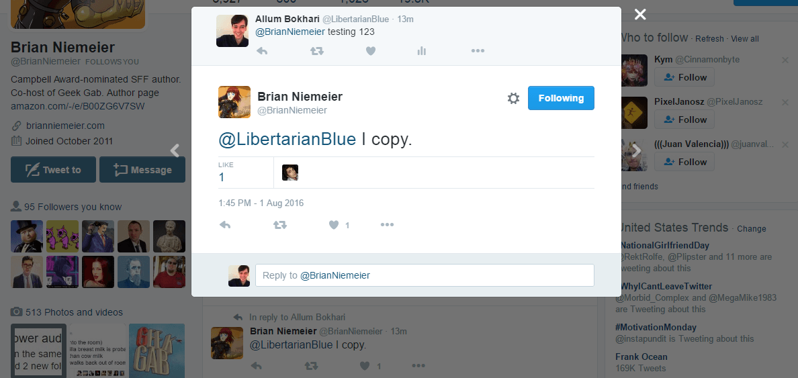
Task: Retweet Allum Bokhari's testing 123 tweet
Action: pyautogui.click(x=317, y=51)
